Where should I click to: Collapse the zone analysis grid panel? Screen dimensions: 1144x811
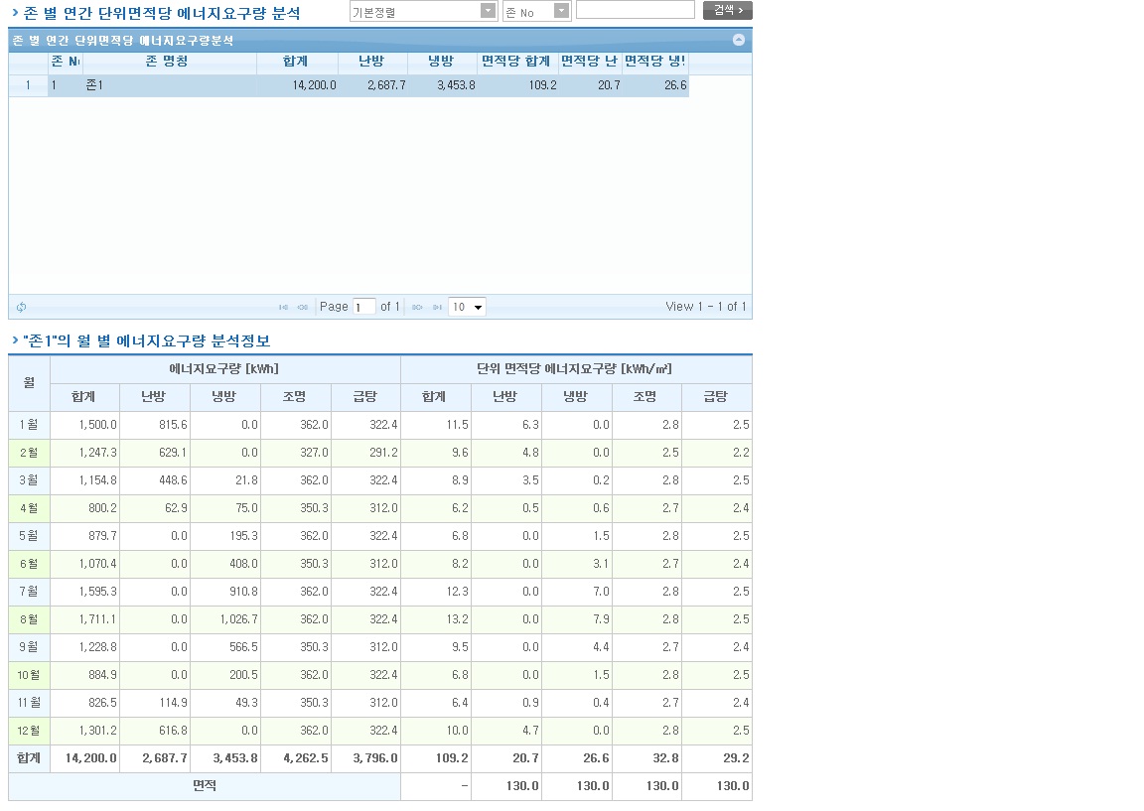[x=738, y=41]
